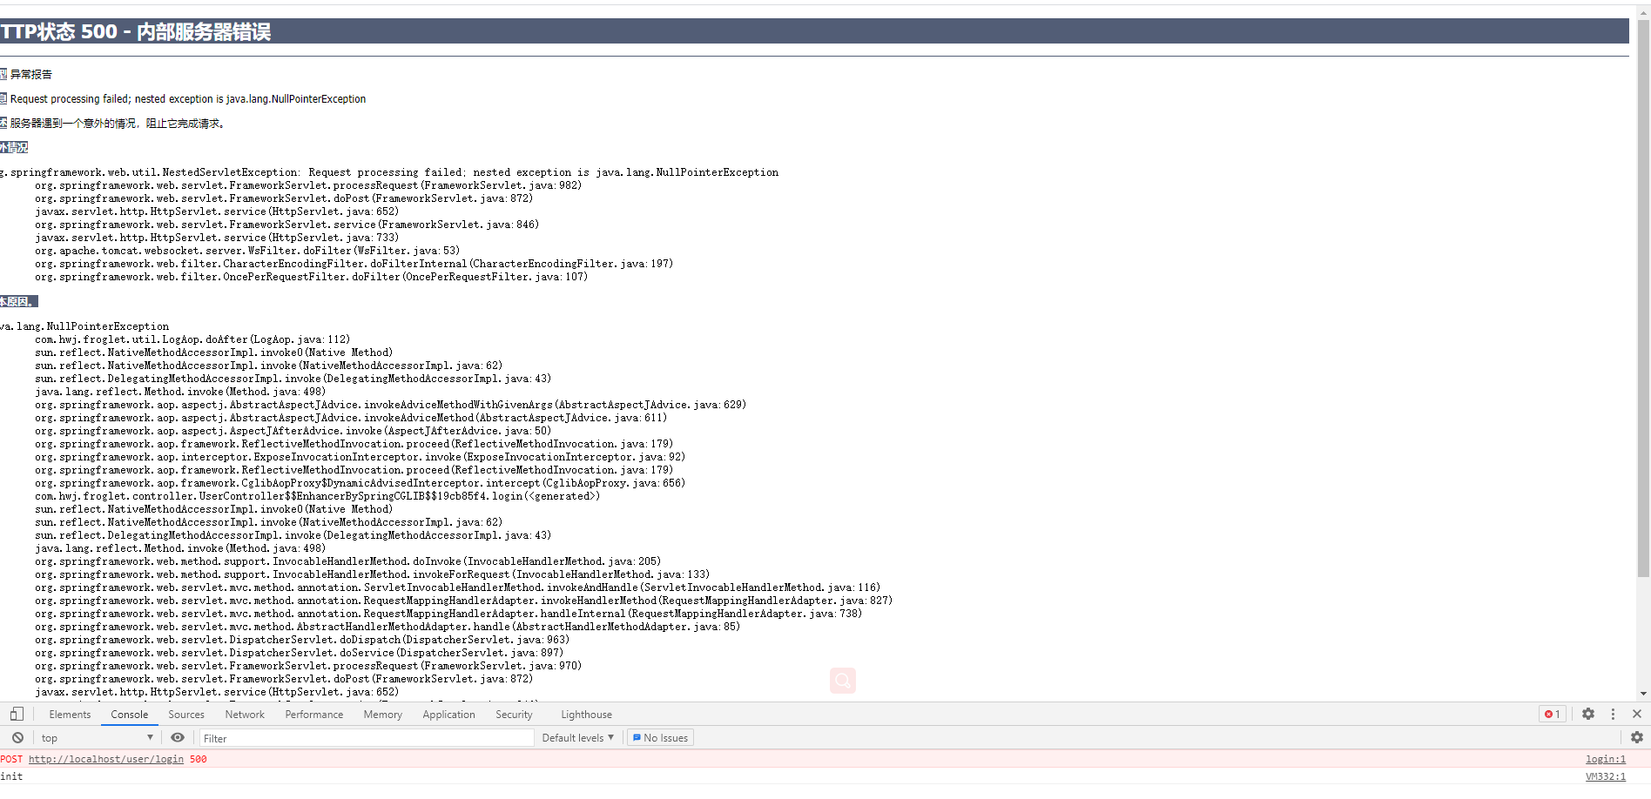Switch to the Network tab
This screenshot has width=1651, height=799.
point(245,714)
